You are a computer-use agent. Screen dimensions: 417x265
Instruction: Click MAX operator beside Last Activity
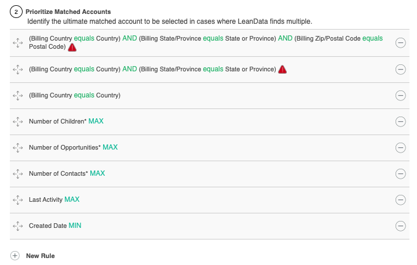pos(72,199)
